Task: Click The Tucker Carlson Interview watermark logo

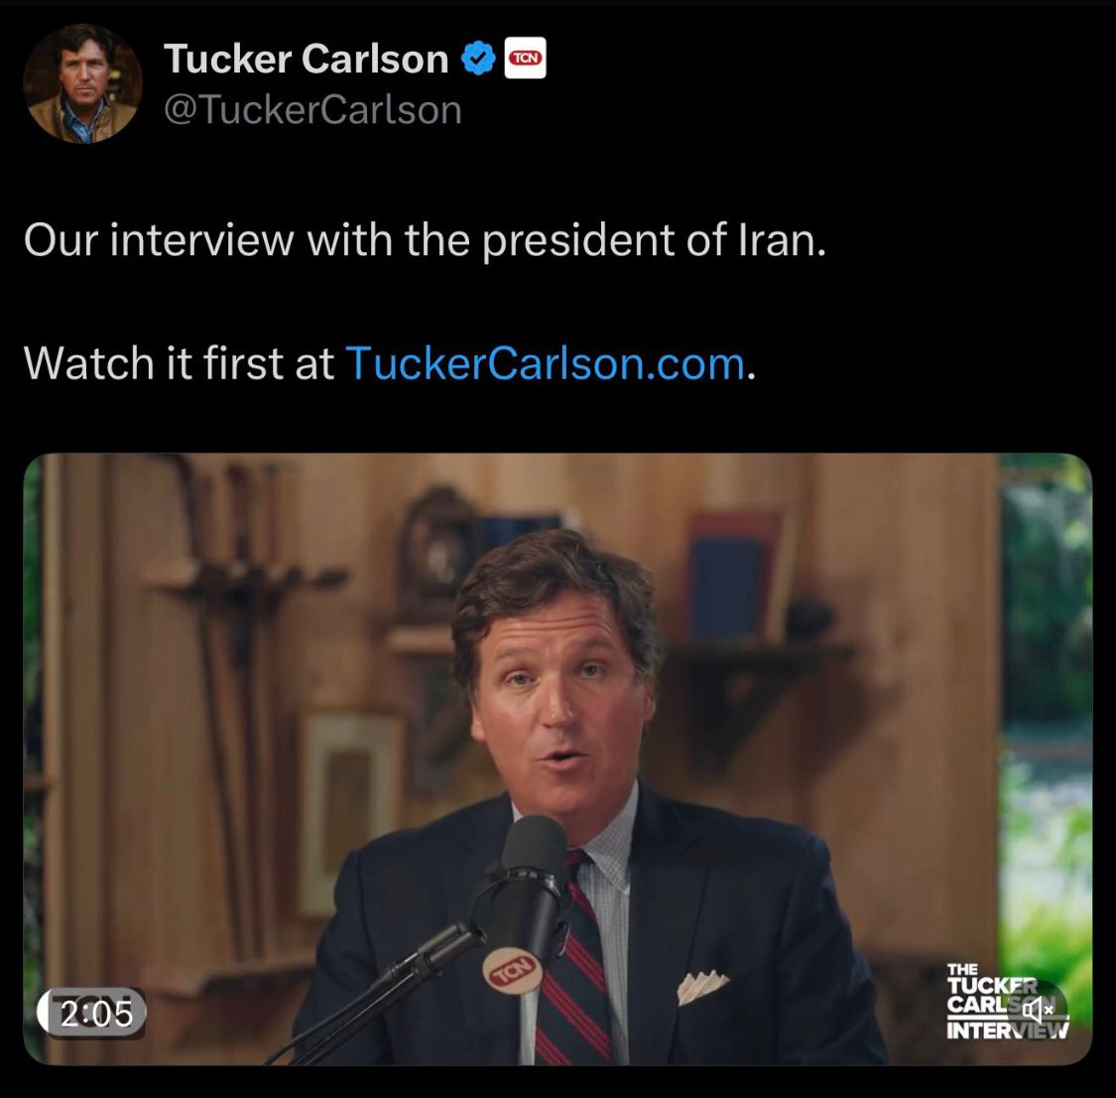Action: point(1007,1001)
